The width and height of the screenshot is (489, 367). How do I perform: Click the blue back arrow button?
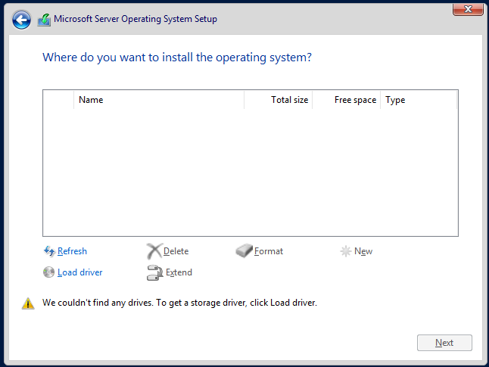(x=21, y=20)
